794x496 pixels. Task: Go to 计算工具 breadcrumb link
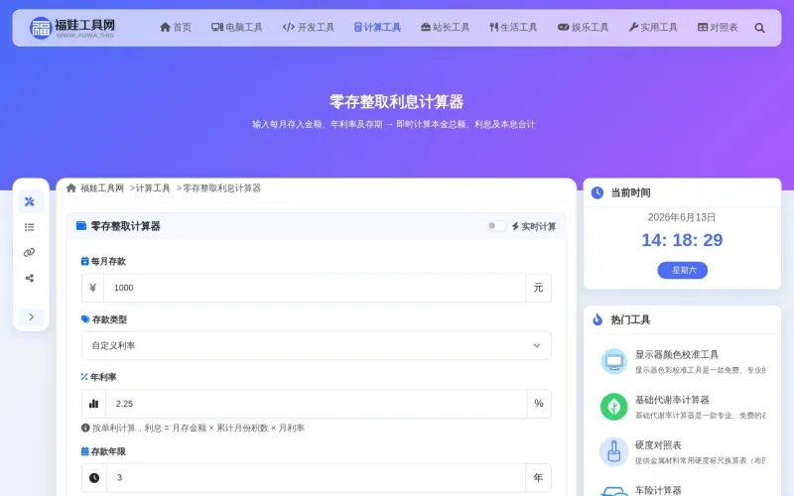(x=153, y=188)
